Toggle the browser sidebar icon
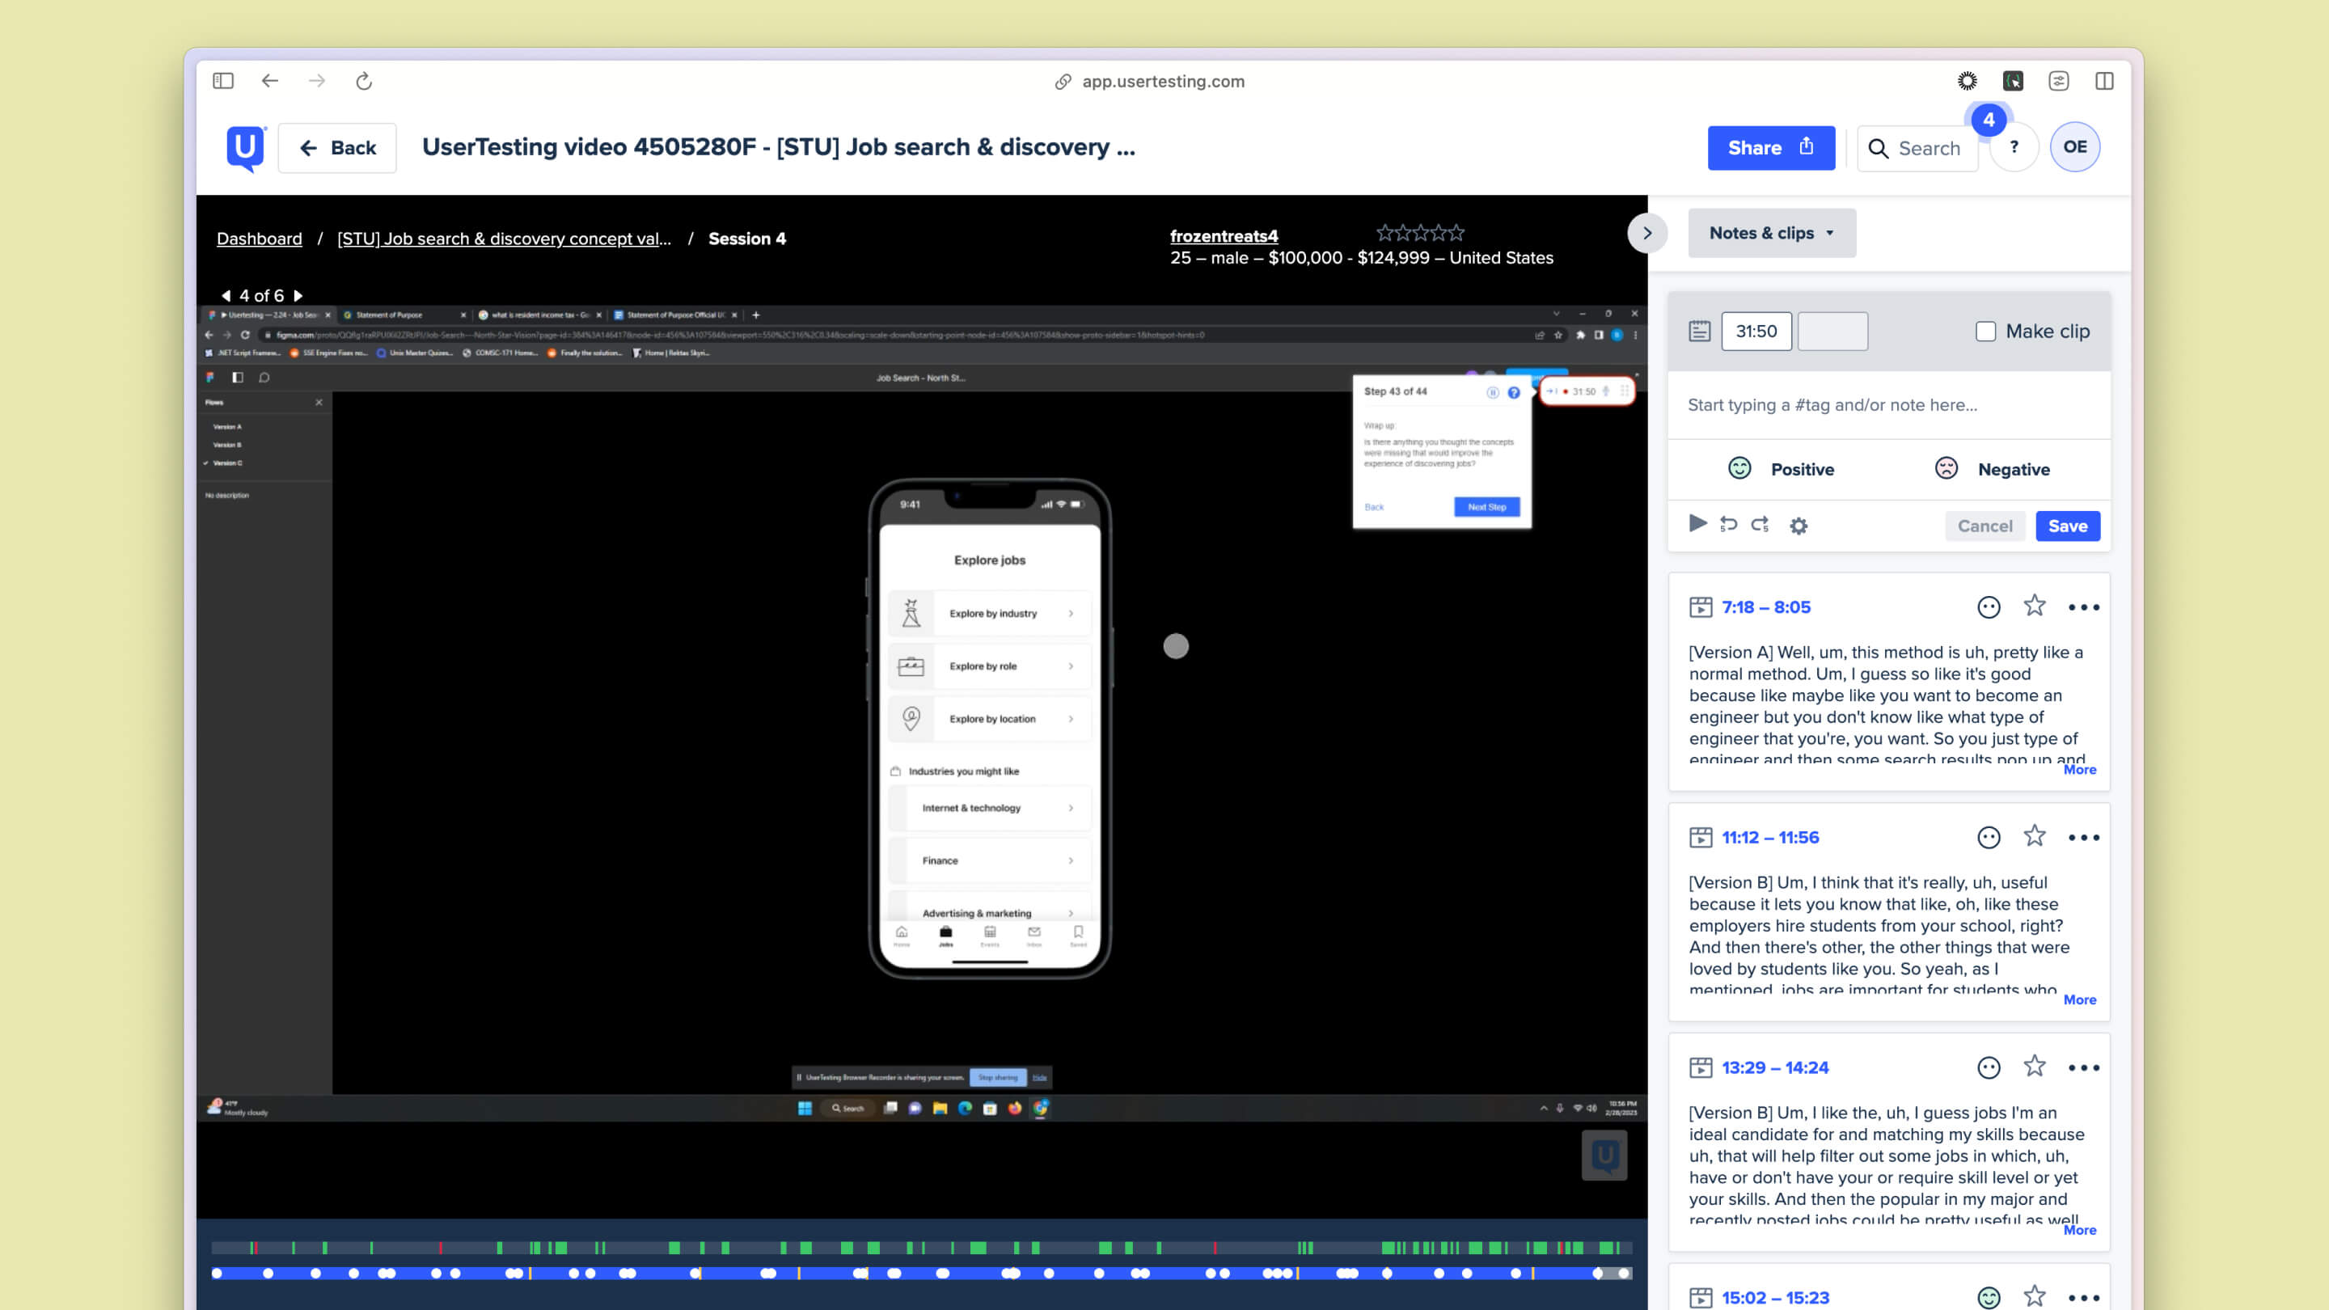The height and width of the screenshot is (1310, 2329). tap(223, 82)
